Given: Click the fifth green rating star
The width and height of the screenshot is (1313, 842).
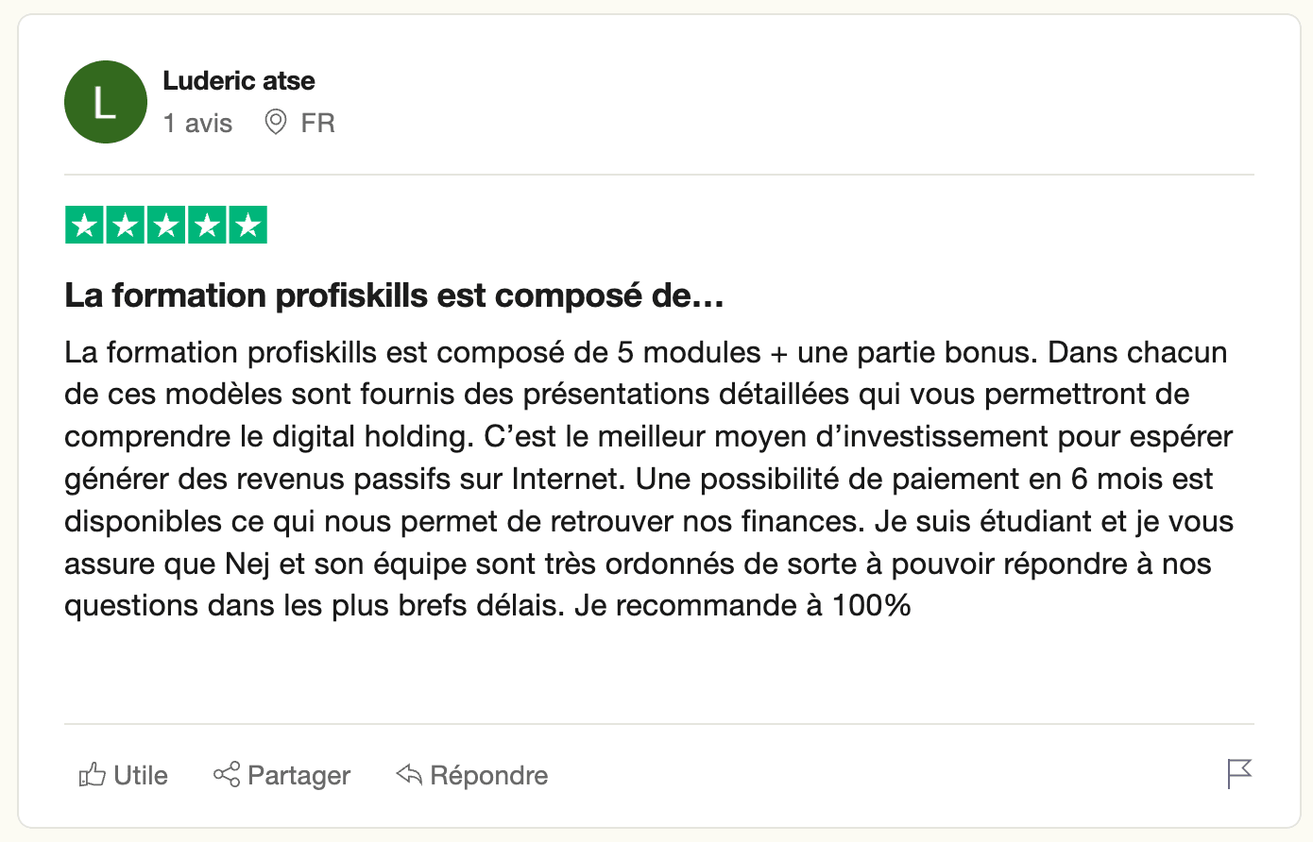Looking at the screenshot, I should pos(248,226).
